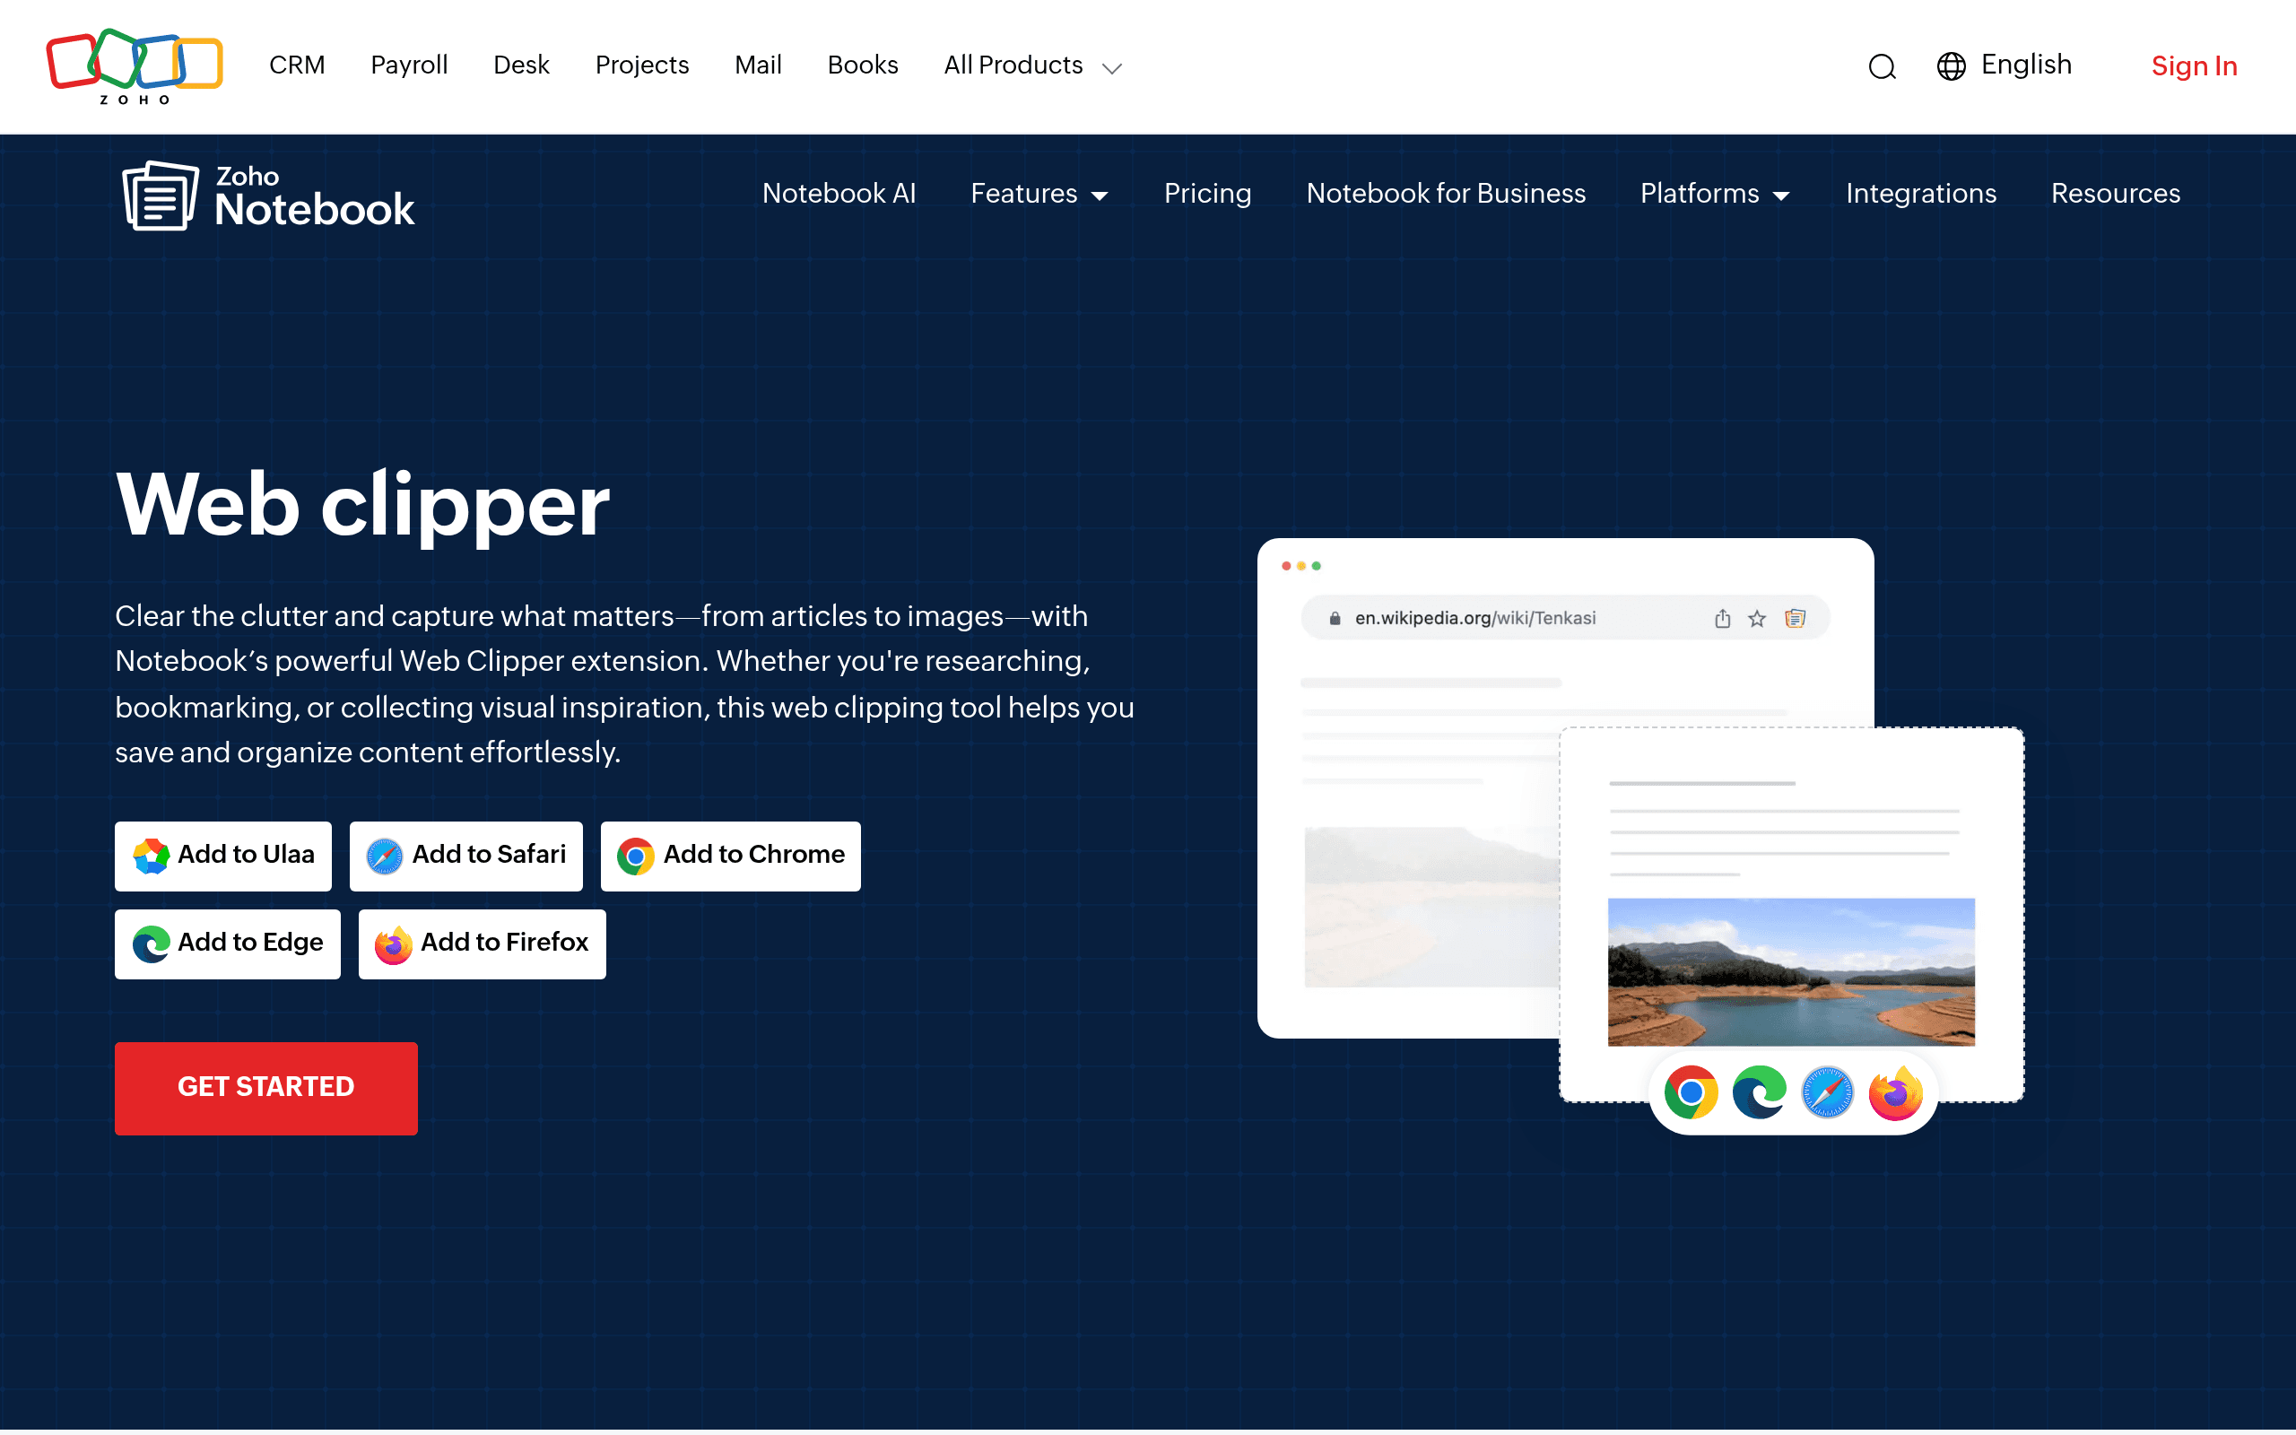The height and width of the screenshot is (1435, 2296).
Task: Click the Edge icon in Add to Edge
Action: point(151,944)
